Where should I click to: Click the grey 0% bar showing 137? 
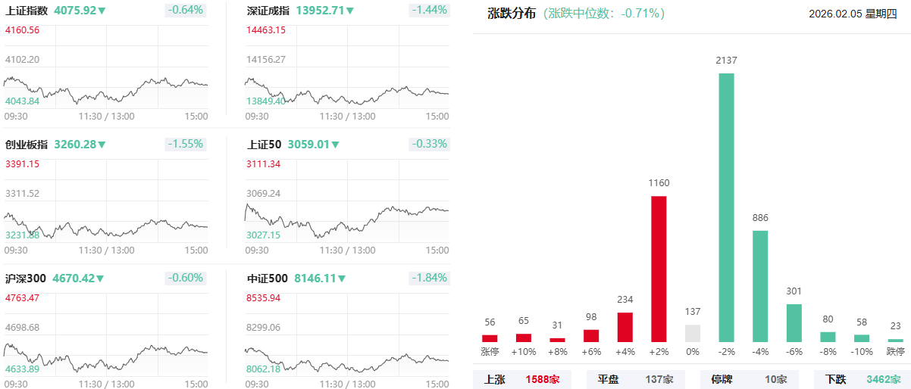[693, 333]
